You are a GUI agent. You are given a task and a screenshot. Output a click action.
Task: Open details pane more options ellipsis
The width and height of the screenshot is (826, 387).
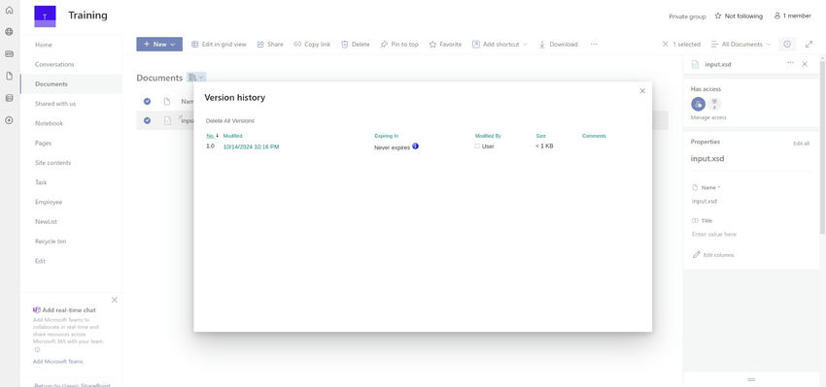(790, 64)
